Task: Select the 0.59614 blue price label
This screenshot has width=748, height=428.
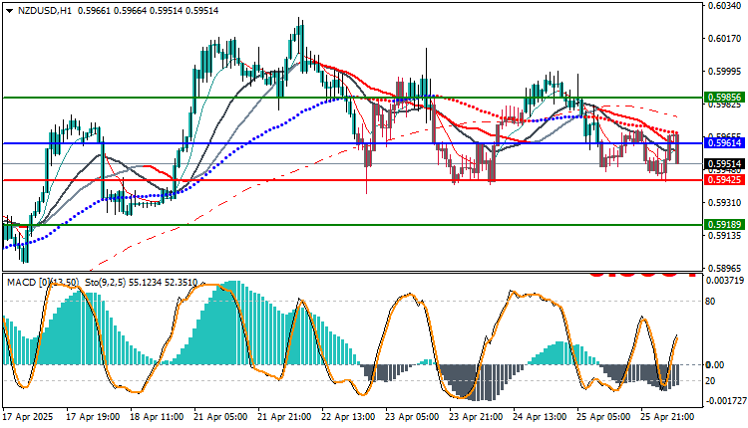Action: tap(725, 142)
